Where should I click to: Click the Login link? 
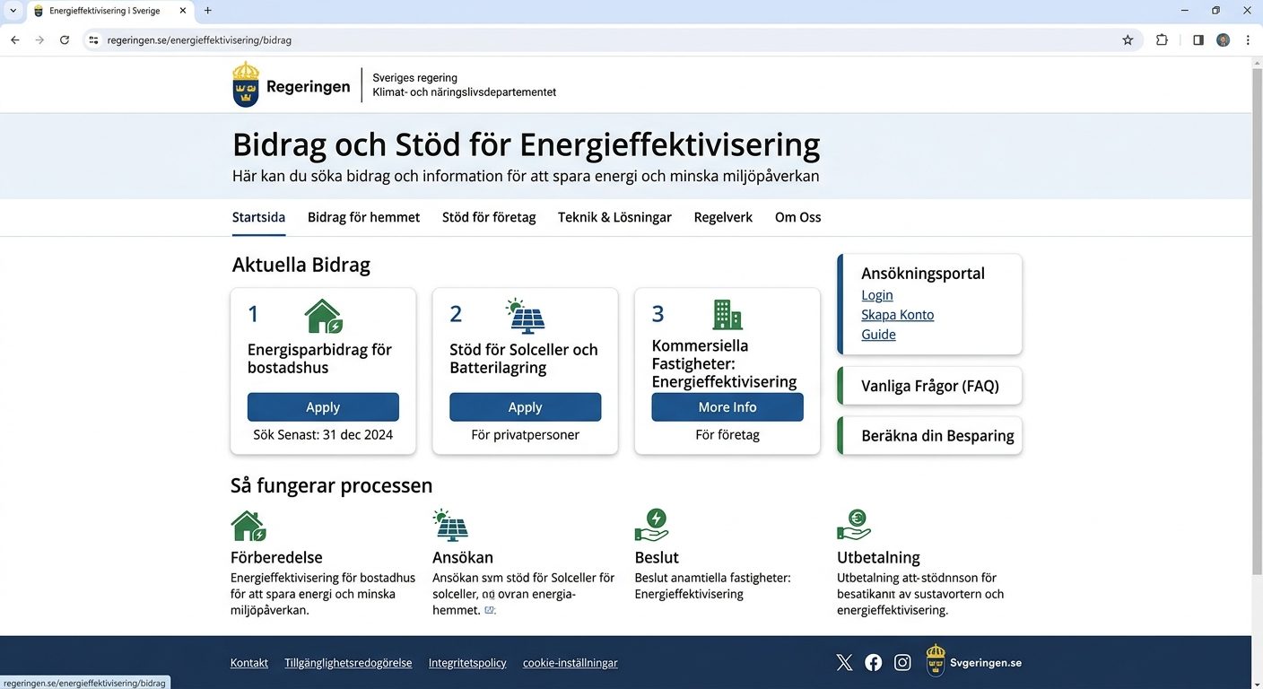877,295
